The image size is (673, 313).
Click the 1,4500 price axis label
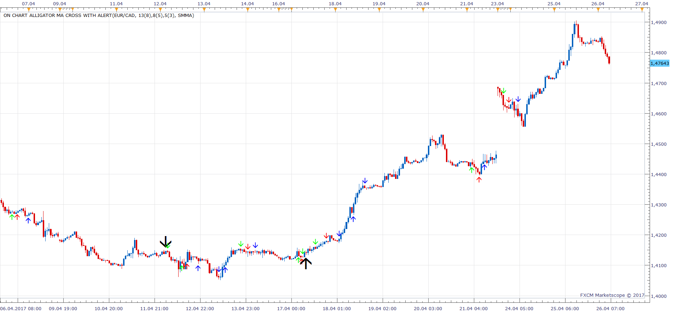pyautogui.click(x=659, y=144)
